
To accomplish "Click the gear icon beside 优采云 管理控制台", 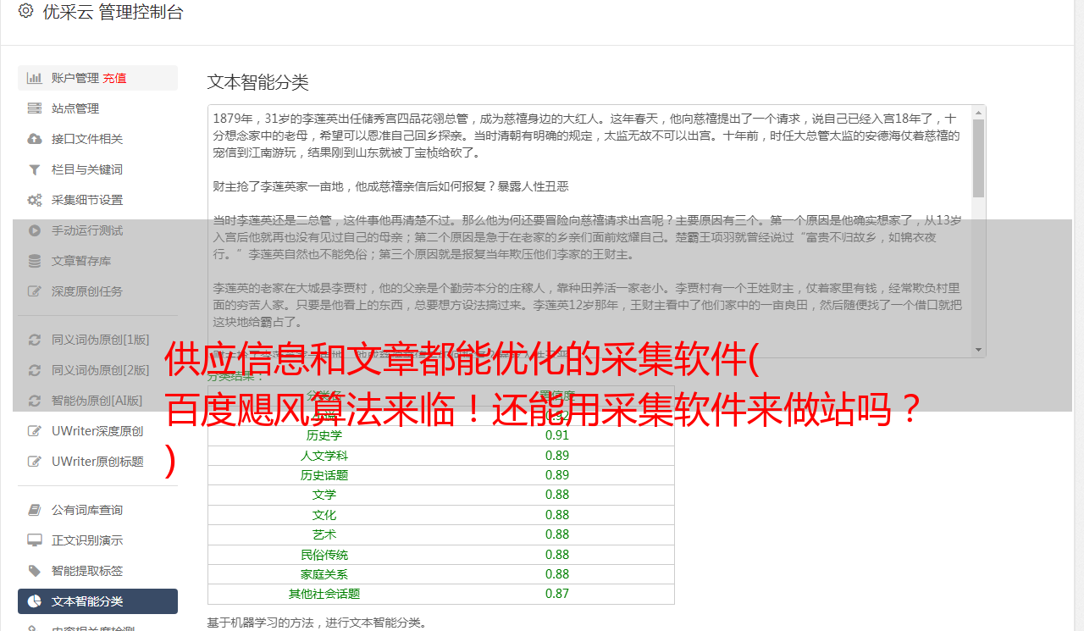I will (25, 11).
